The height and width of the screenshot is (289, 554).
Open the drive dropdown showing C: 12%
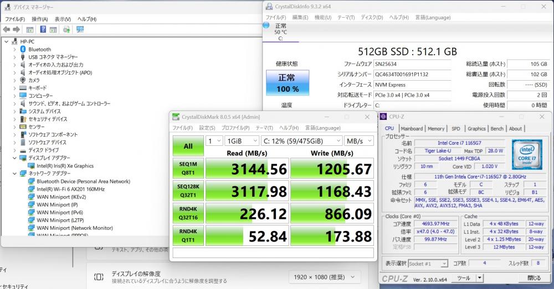[302, 141]
